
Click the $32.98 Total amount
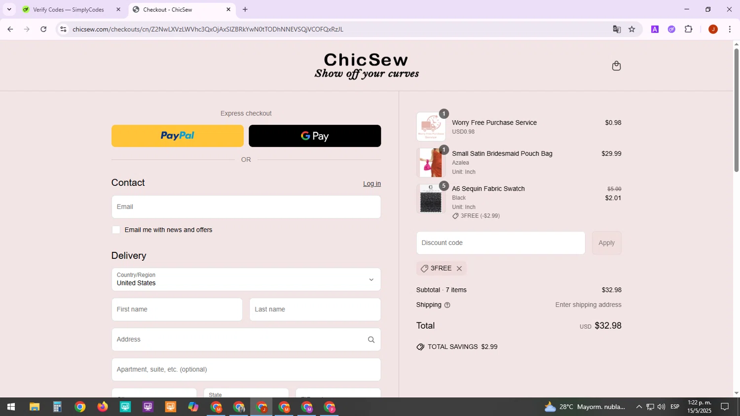tap(608, 326)
